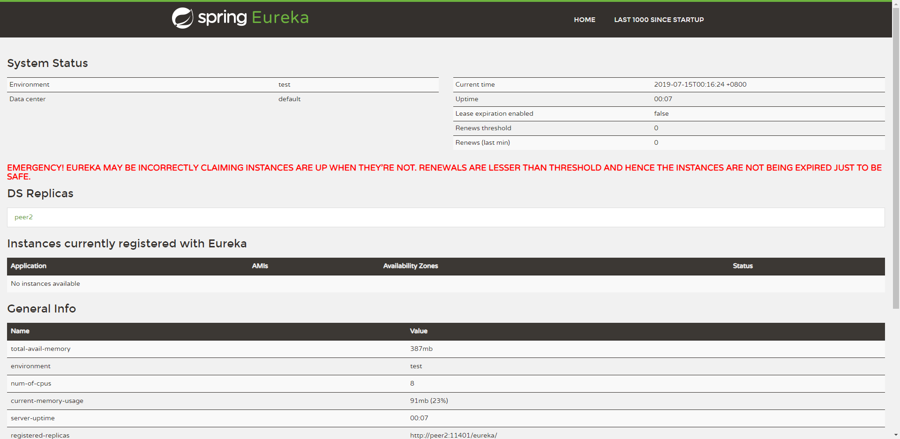This screenshot has width=900, height=439.
Task: Click the Lease expiration enabled label
Action: (x=494, y=113)
